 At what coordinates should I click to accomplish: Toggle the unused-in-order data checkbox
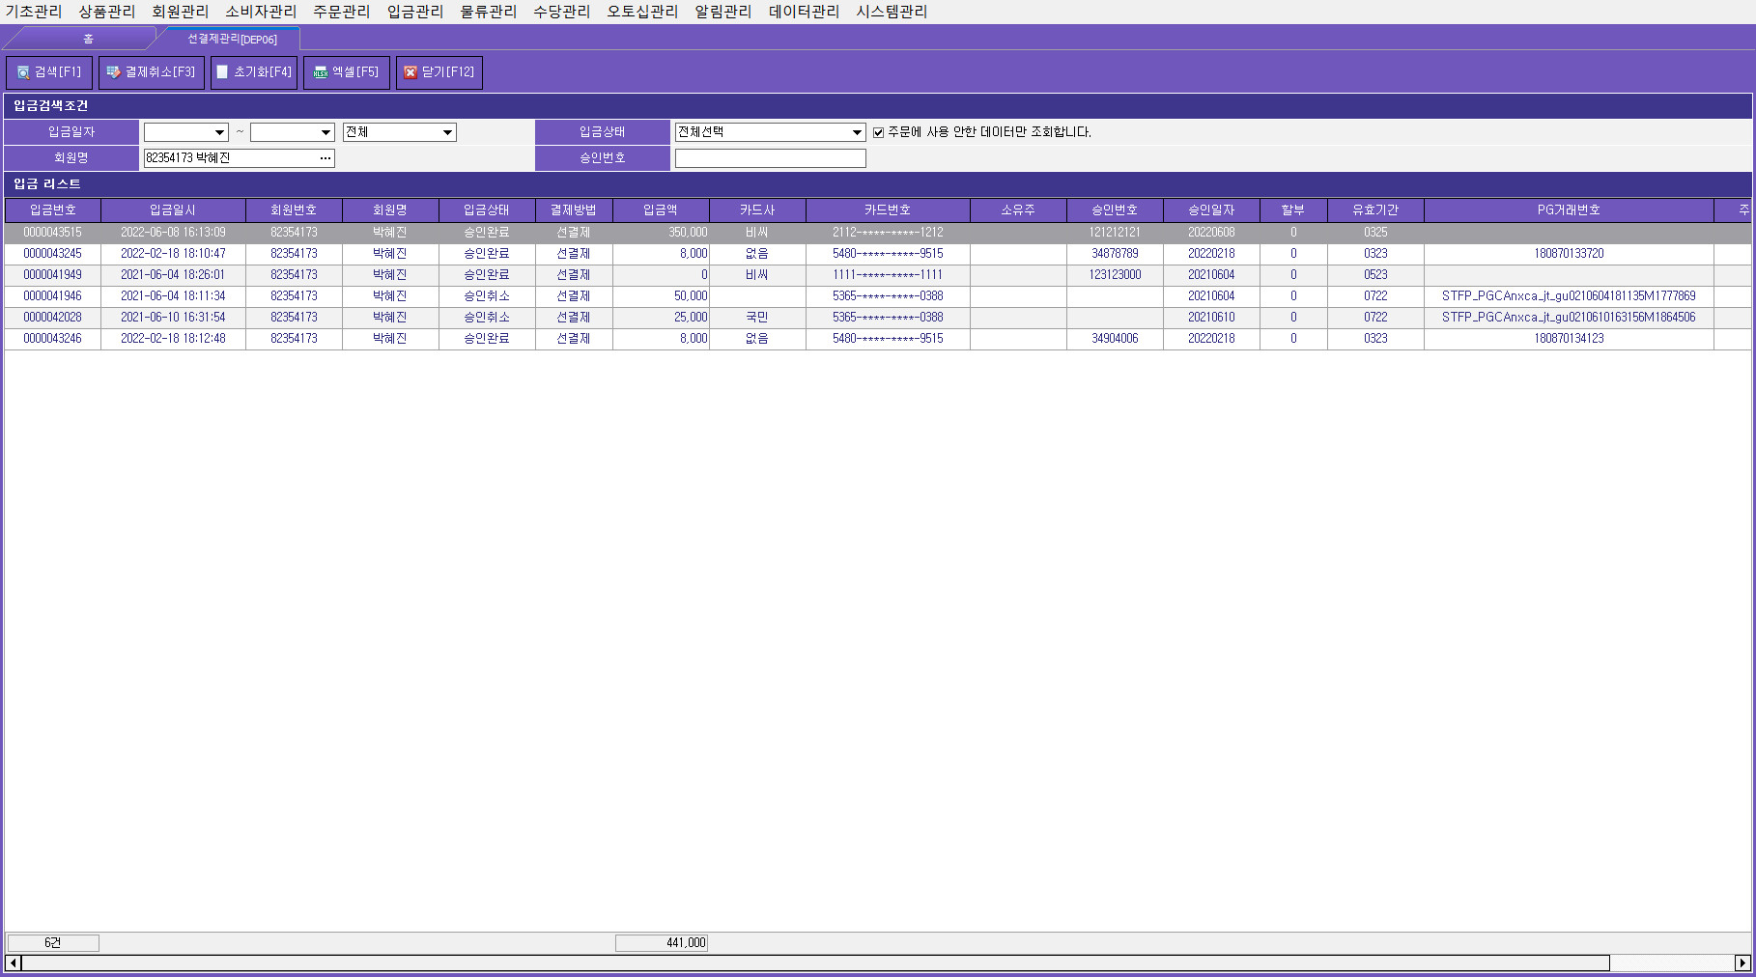(878, 132)
